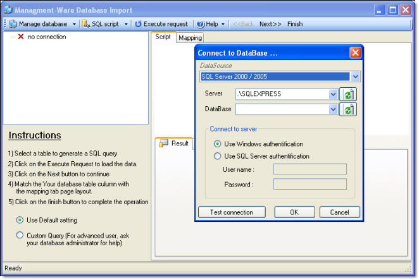Click the User name input field
Image resolution: width=419 pixels, height=280 pixels.
(x=310, y=169)
